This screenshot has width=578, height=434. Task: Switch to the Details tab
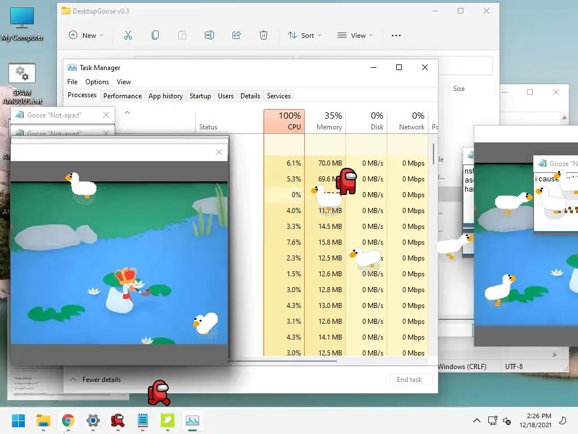pos(250,96)
